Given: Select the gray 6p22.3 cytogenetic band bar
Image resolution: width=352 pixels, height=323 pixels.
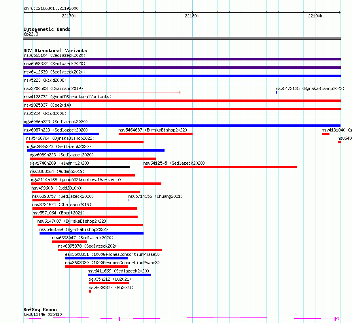Looking at the screenshot, I should point(182,38).
